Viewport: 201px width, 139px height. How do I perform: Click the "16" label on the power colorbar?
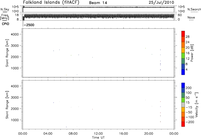tap(187, 53)
